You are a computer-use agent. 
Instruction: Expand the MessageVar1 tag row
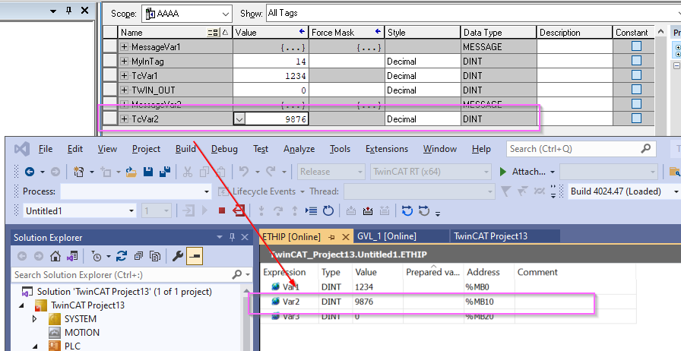(x=124, y=47)
